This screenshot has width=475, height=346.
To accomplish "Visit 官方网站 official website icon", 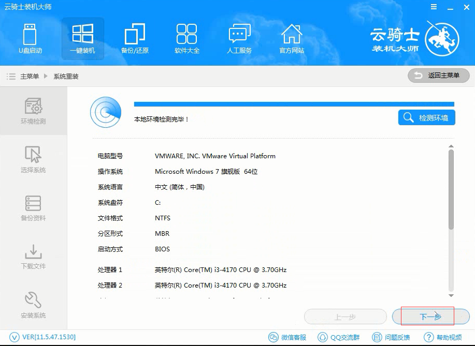I will click(x=292, y=39).
